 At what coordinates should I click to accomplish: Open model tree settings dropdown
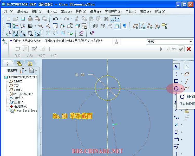(x=26, y=70)
